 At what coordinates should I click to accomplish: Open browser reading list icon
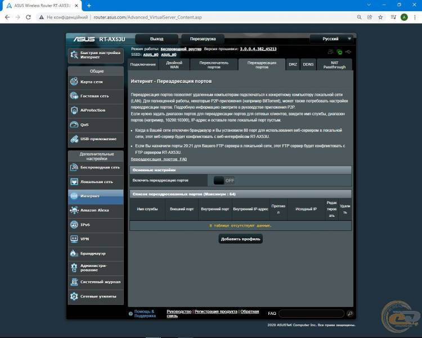pos(393,17)
